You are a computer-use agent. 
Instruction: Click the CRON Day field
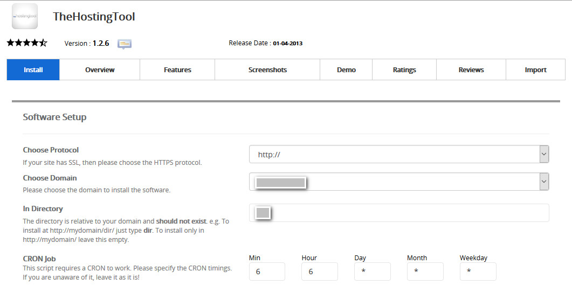(373, 272)
